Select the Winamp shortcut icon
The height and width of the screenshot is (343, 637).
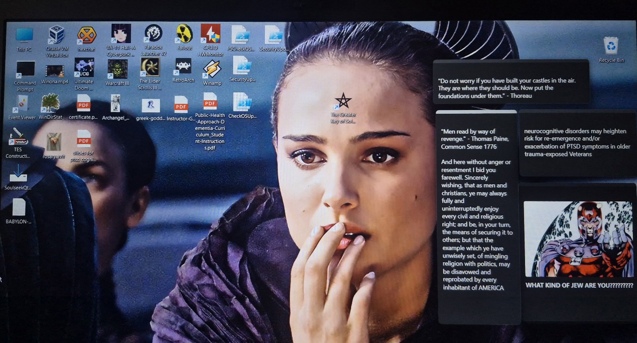pyautogui.click(x=212, y=73)
